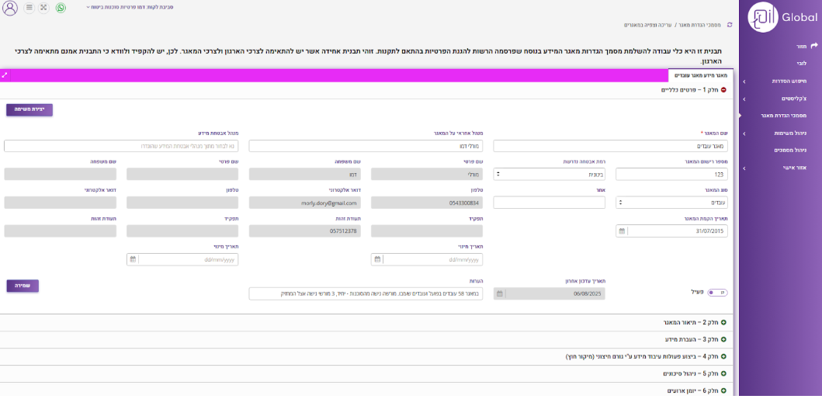Click the panel expand arrows on magenta bar
The height and width of the screenshot is (399, 822).
5,75
